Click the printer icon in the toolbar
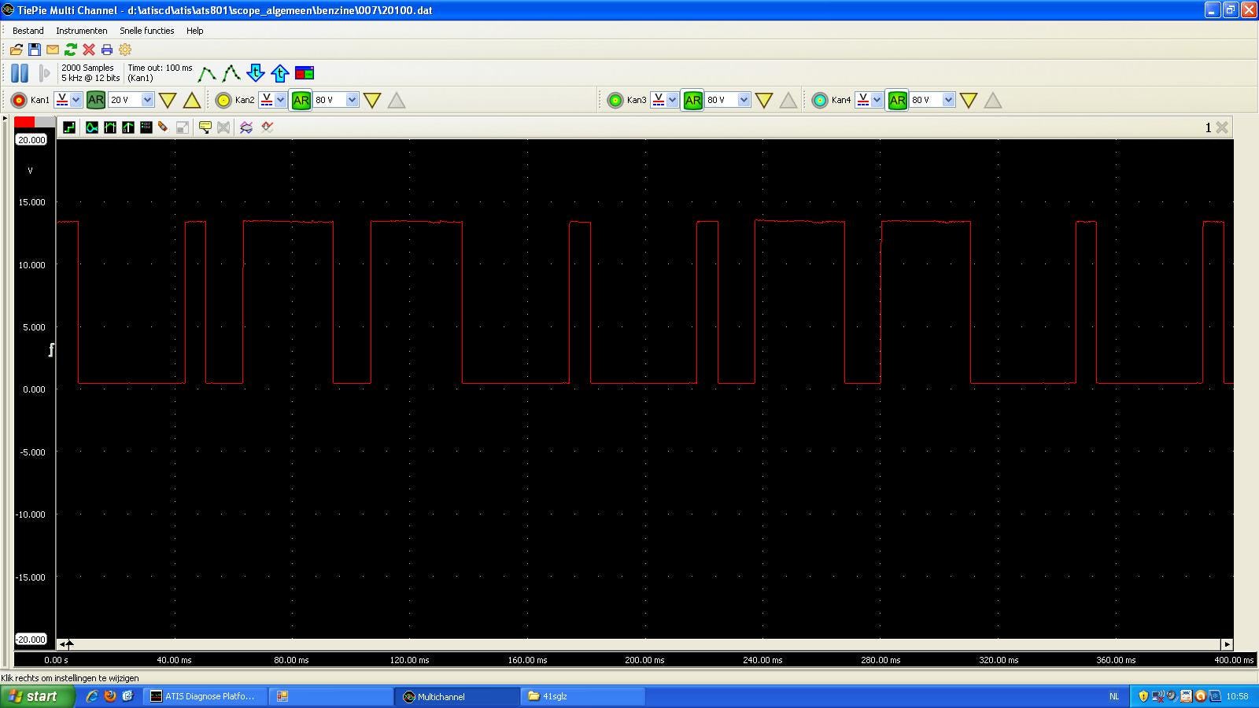 point(107,50)
